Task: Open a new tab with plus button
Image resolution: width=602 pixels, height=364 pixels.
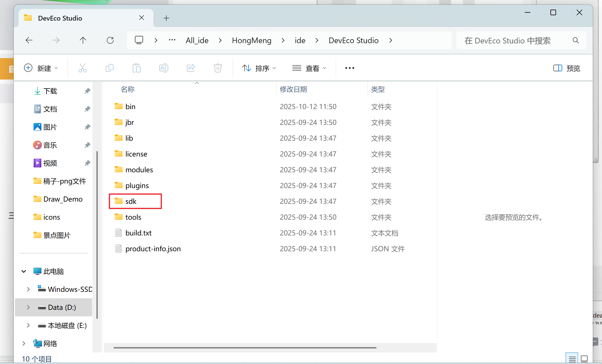Action: (166, 18)
